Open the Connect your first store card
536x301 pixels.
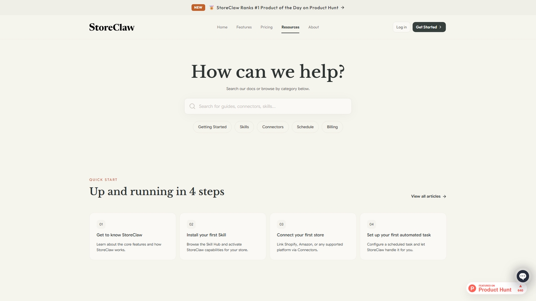pos(313,236)
